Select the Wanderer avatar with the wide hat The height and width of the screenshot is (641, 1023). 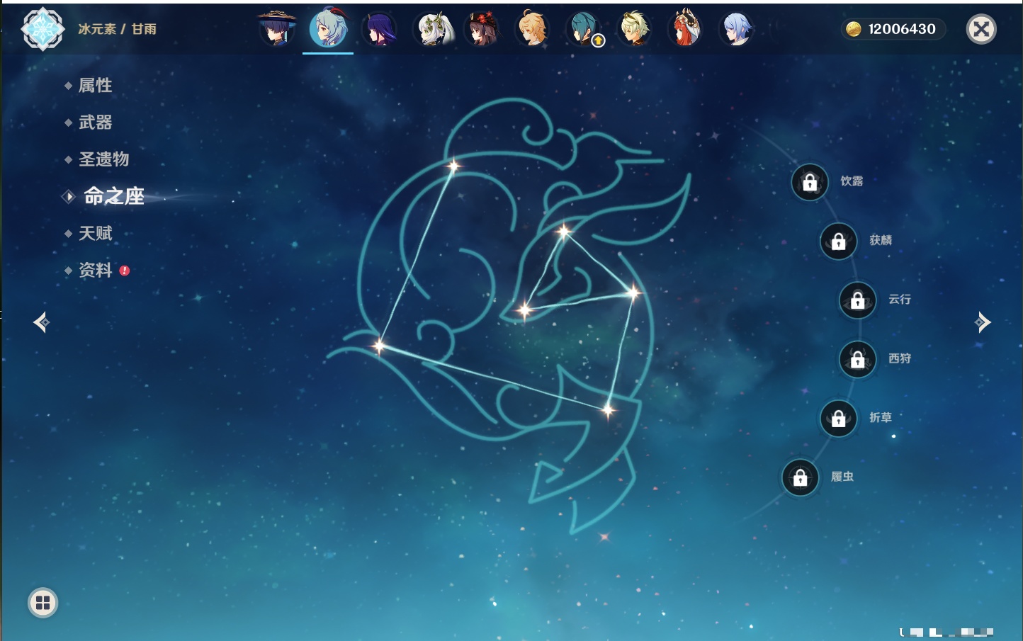276,28
